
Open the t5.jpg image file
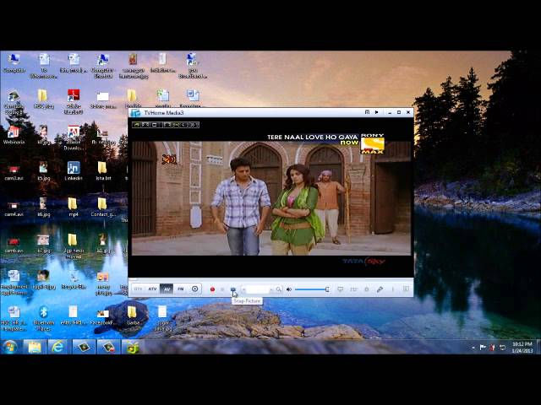coord(43,171)
